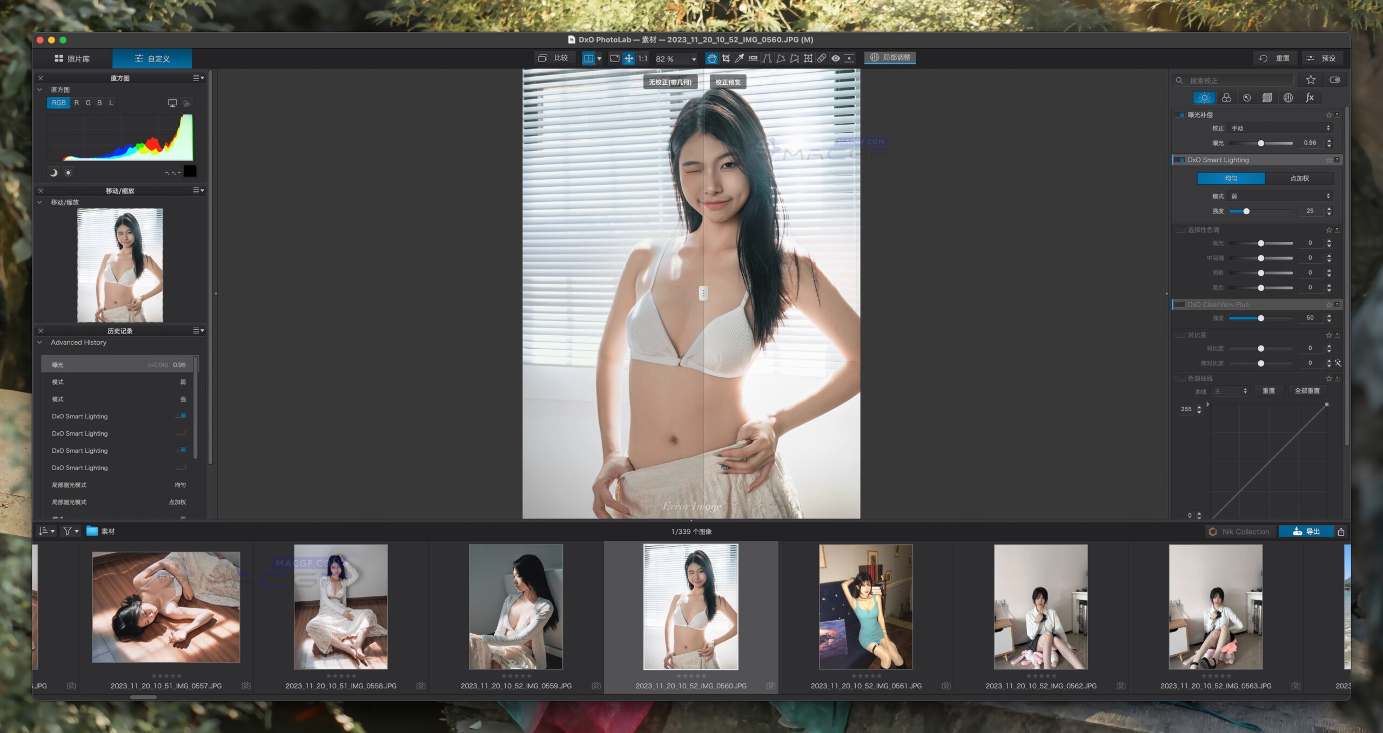Select thumbnail 2023_11_20_10_52_IMG_0561.JPG in filmstrip

tap(865, 607)
